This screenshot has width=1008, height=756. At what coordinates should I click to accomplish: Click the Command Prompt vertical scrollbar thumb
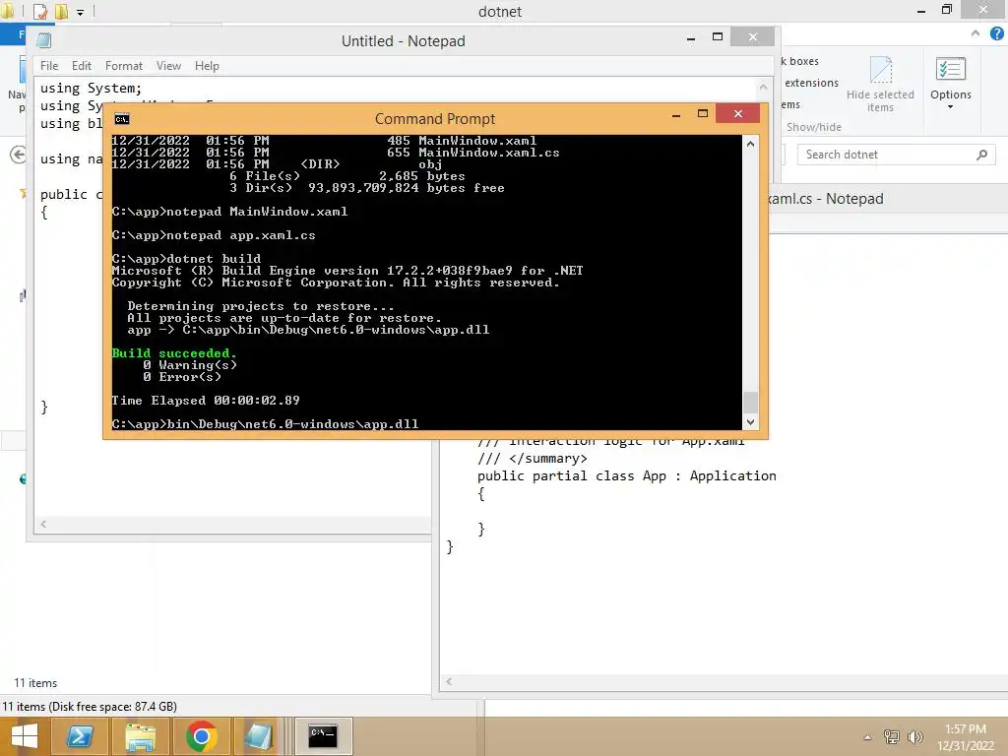coord(750,403)
